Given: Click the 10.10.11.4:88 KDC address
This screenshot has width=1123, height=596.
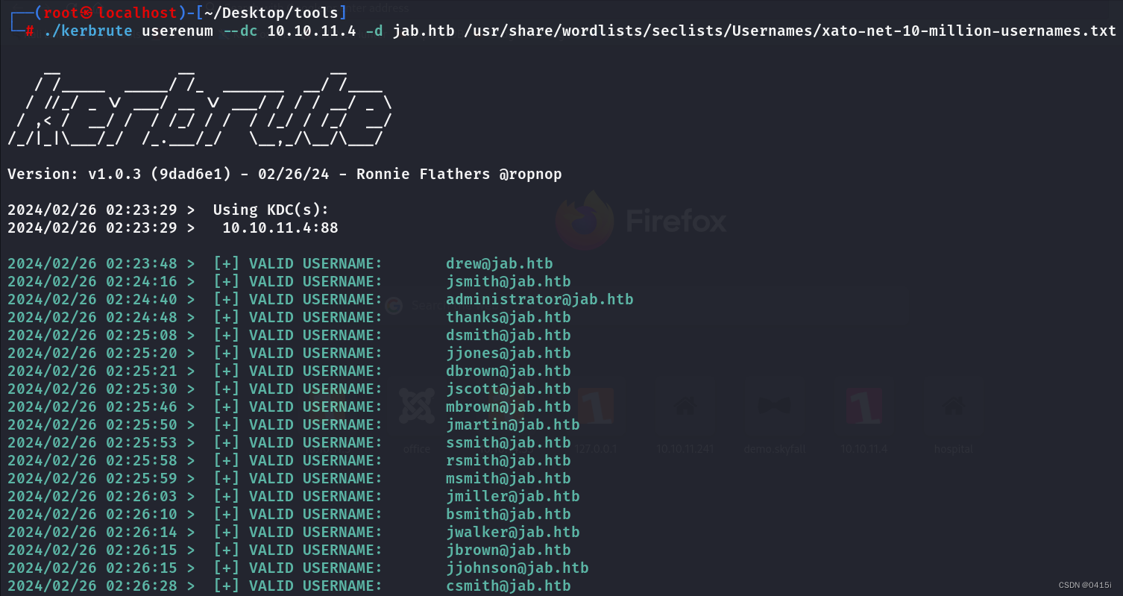Looking at the screenshot, I should coord(280,228).
